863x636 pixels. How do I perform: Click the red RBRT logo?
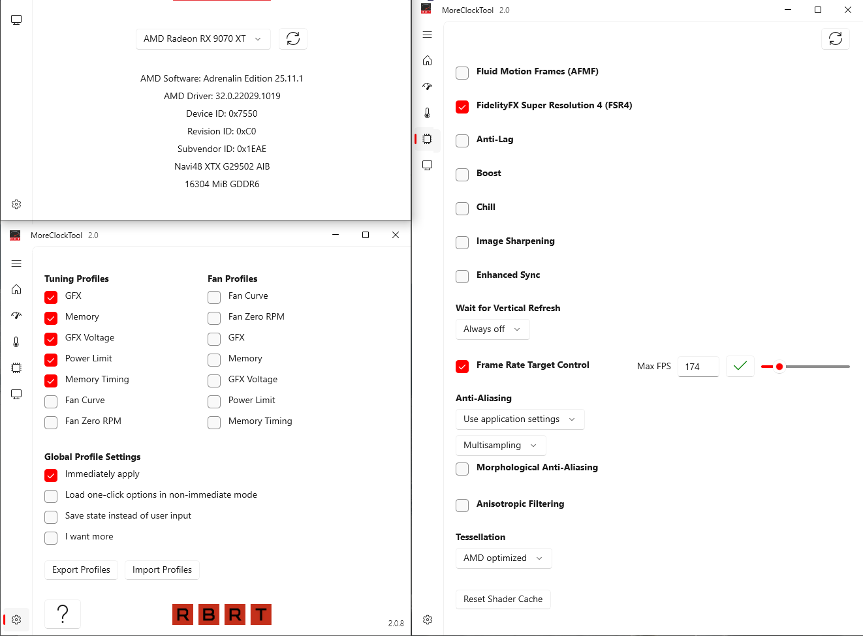click(x=222, y=614)
